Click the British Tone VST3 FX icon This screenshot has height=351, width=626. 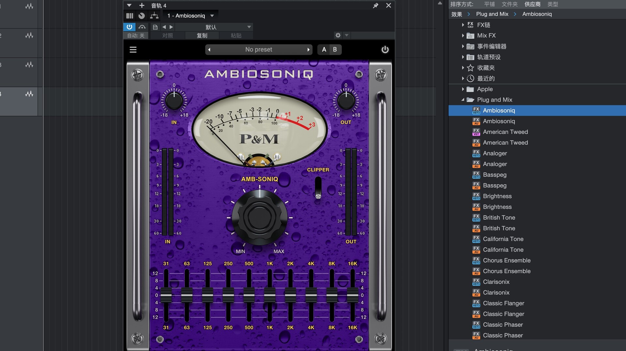(x=476, y=218)
